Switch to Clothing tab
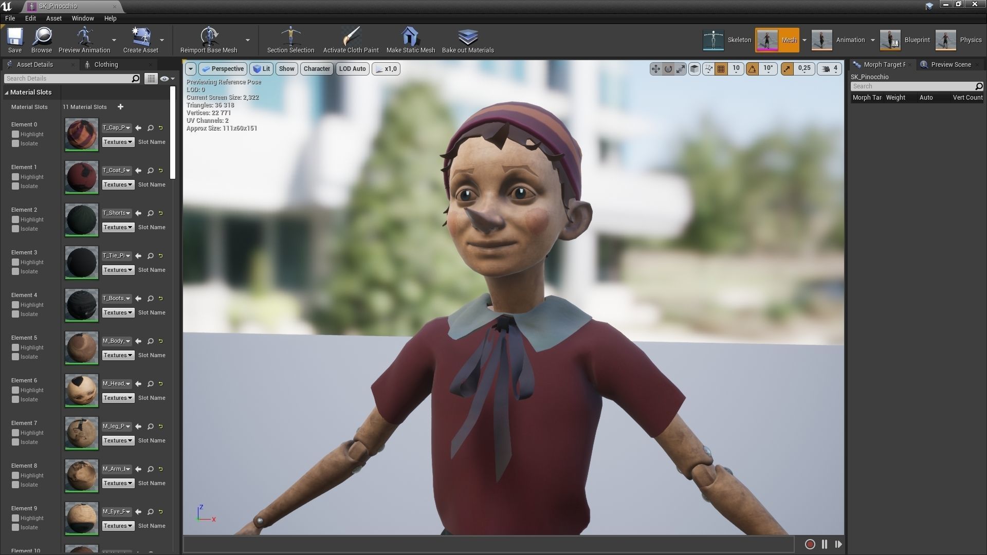Screen dimensions: 987x555 (106, 65)
